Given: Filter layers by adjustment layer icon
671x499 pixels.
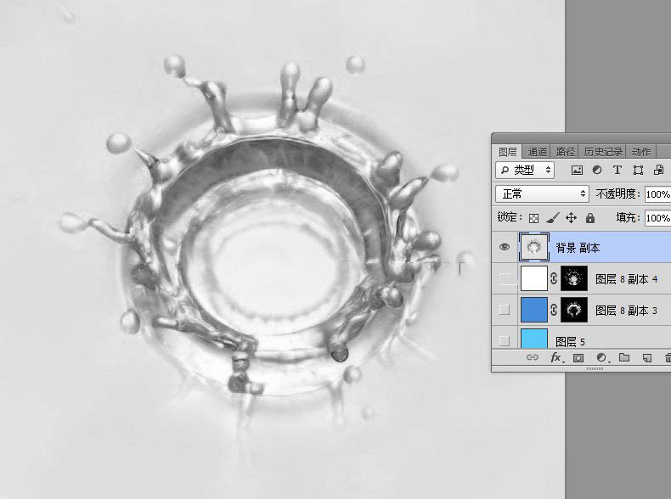Looking at the screenshot, I should [x=597, y=171].
